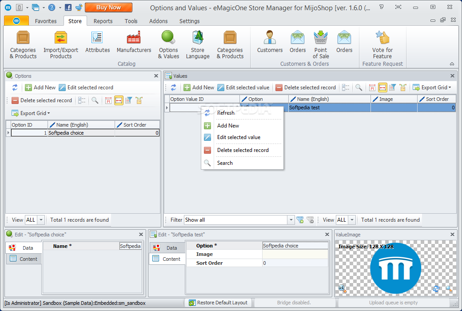Toggle column auto-width in Options toolbar
The height and width of the screenshot is (311, 462).
(119, 100)
